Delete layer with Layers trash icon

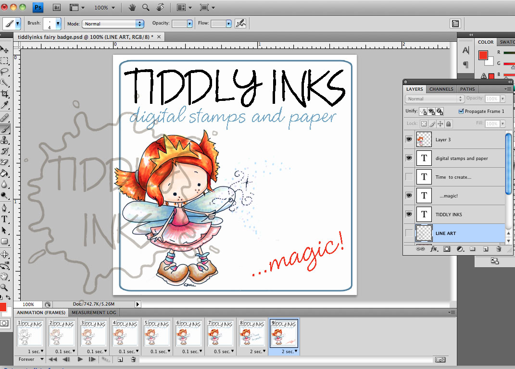[x=499, y=249]
